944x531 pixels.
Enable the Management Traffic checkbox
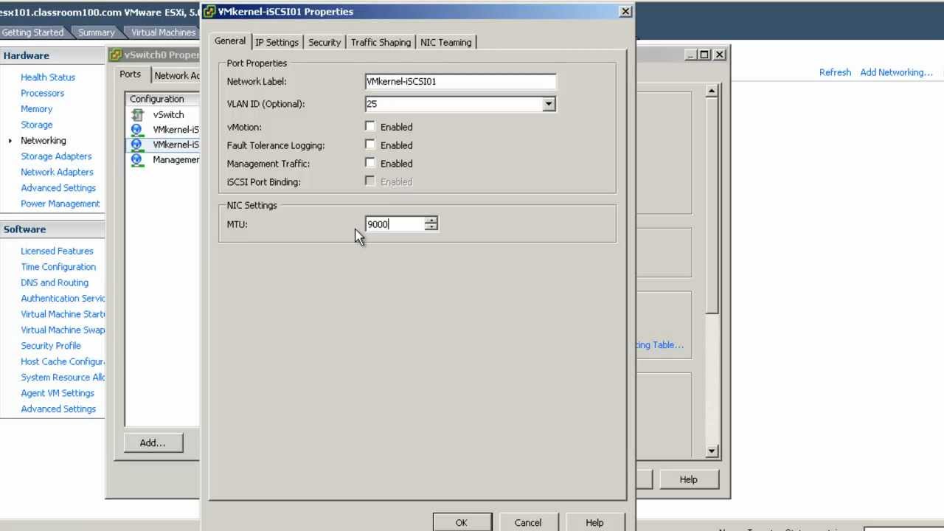[370, 164]
